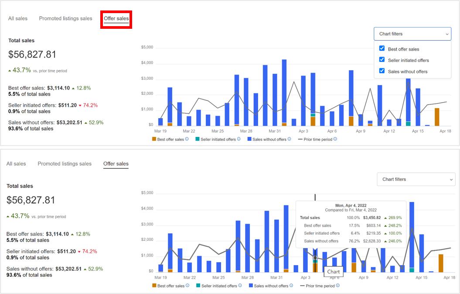The width and height of the screenshot is (460, 294).
Task: Select the highlighted Offer sales tab in top panel
Action: click(116, 18)
